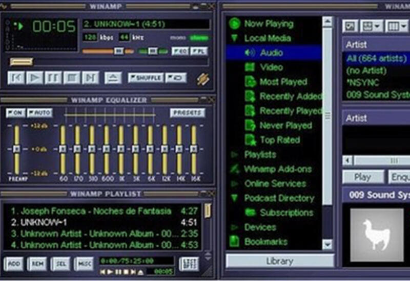Image resolution: width=410 pixels, height=281 pixels.
Task: Click the LIST OPTS button in playlist
Action: (189, 264)
